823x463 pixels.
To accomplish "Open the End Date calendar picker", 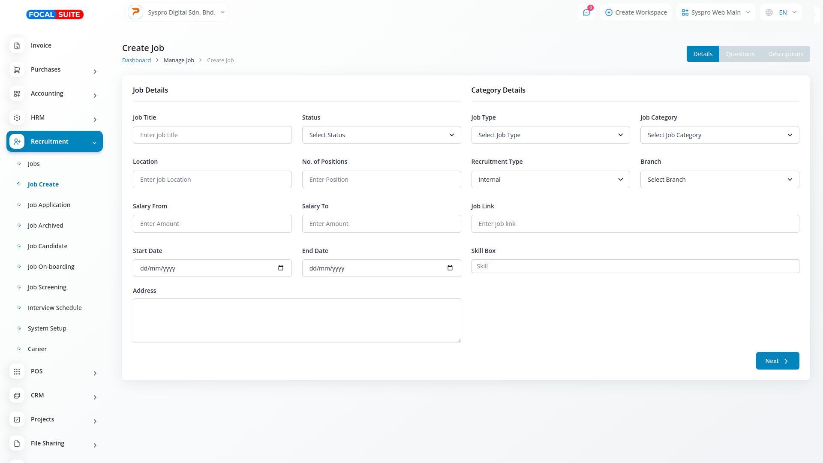I will tap(450, 268).
